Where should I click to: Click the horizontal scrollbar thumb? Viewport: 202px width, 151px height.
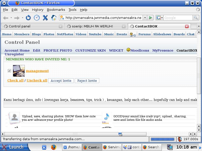pos(75,134)
